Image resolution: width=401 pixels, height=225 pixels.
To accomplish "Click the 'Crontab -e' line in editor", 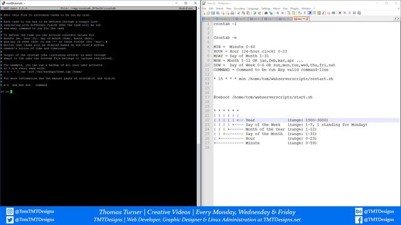I will (225, 37).
